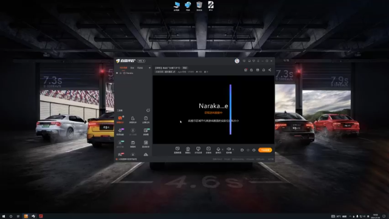389x219 pixels.
Task: Expand the system tray hidden icons chevron
Action: (x=350, y=217)
